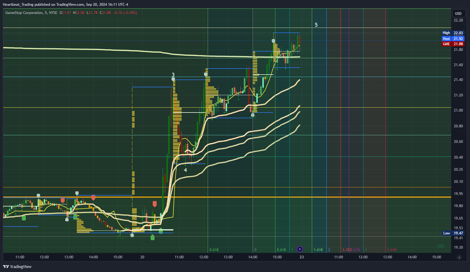Toggle the auto-scale A button
Screen dimensions: 470x272
[x=459, y=257]
